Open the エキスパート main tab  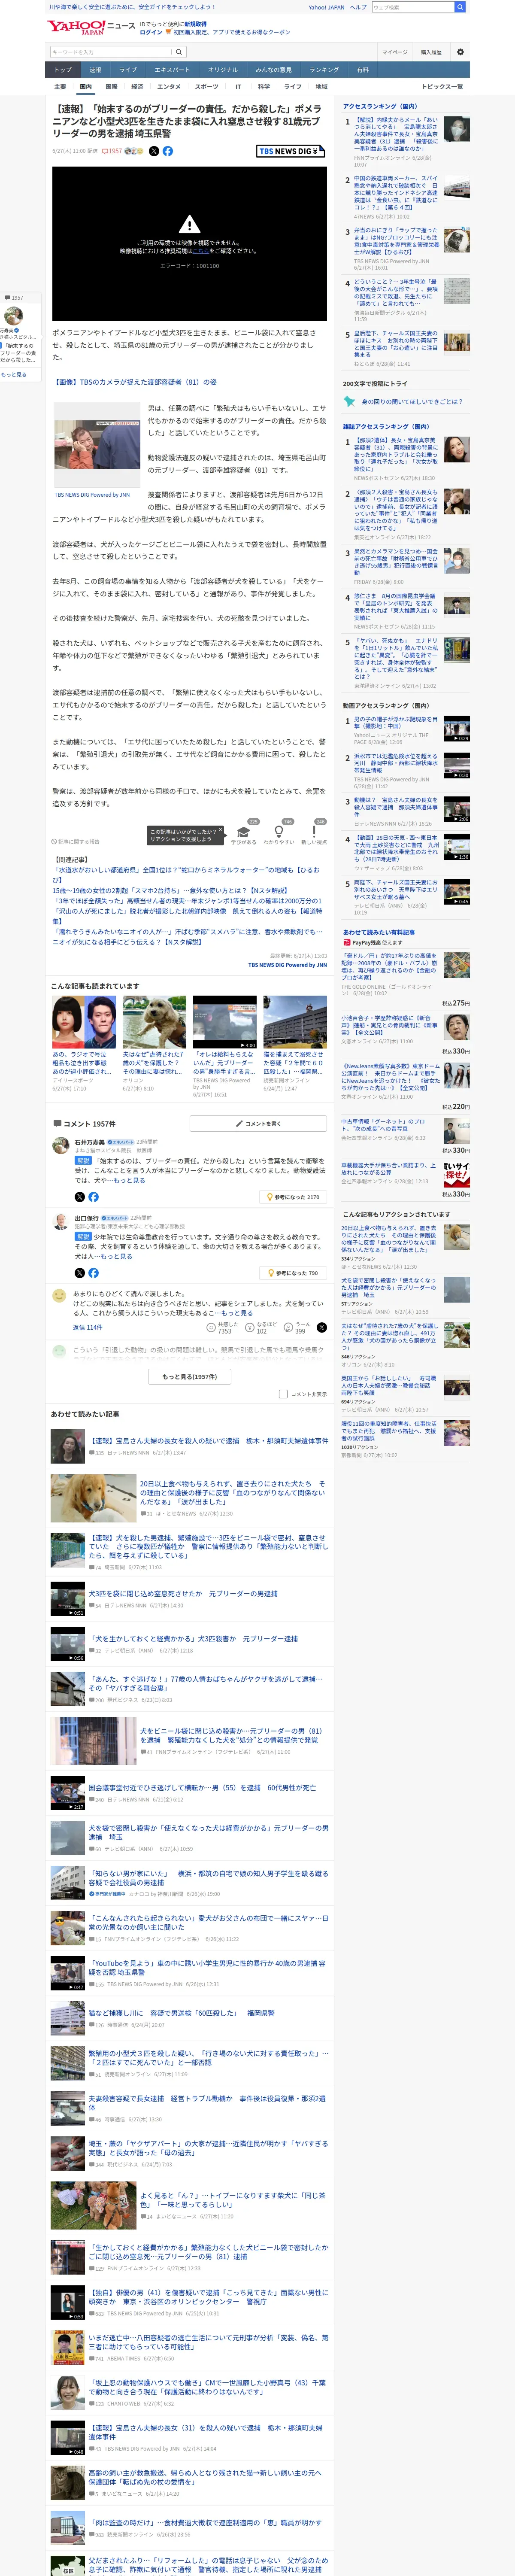click(172, 70)
